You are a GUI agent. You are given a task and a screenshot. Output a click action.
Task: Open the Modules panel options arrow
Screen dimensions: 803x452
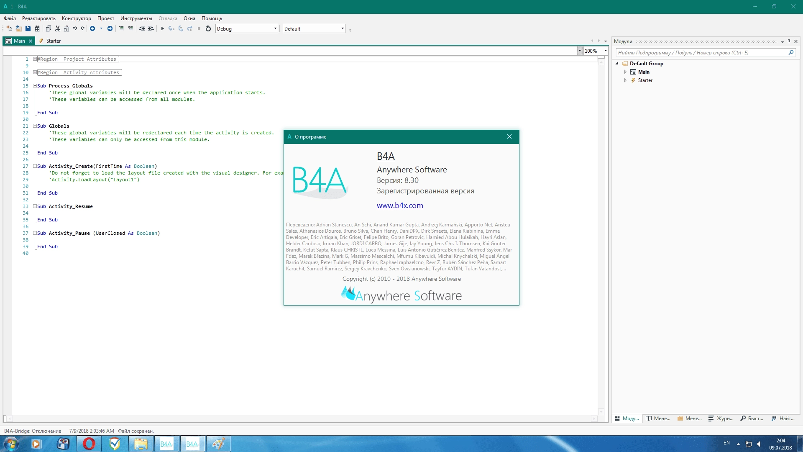782,41
